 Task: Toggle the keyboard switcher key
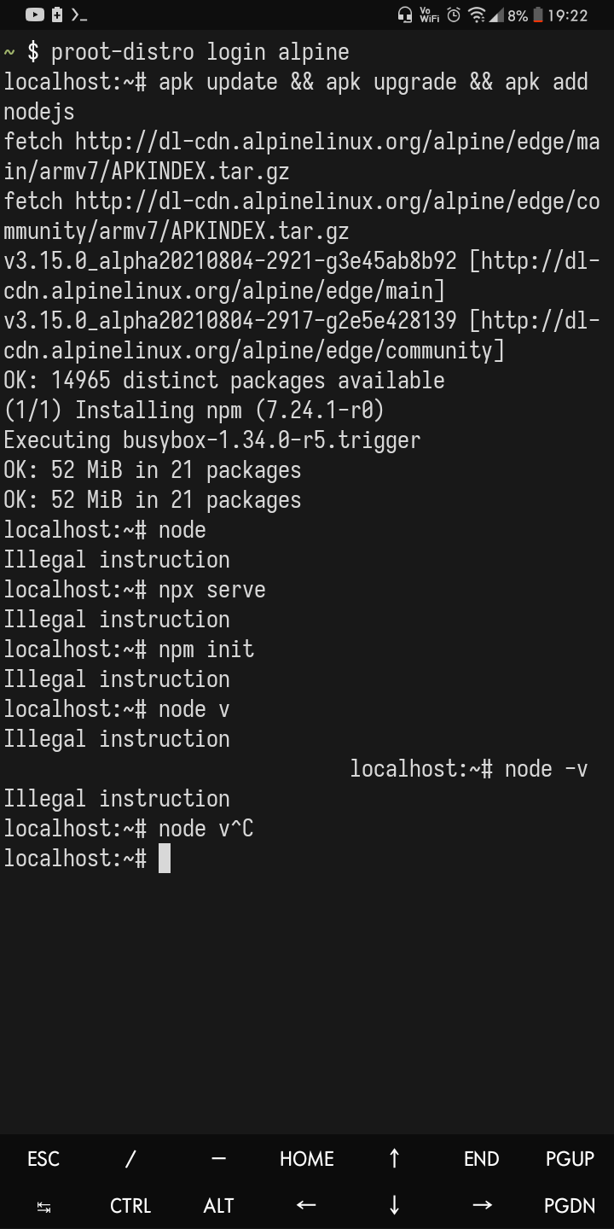pyautogui.click(x=43, y=1205)
